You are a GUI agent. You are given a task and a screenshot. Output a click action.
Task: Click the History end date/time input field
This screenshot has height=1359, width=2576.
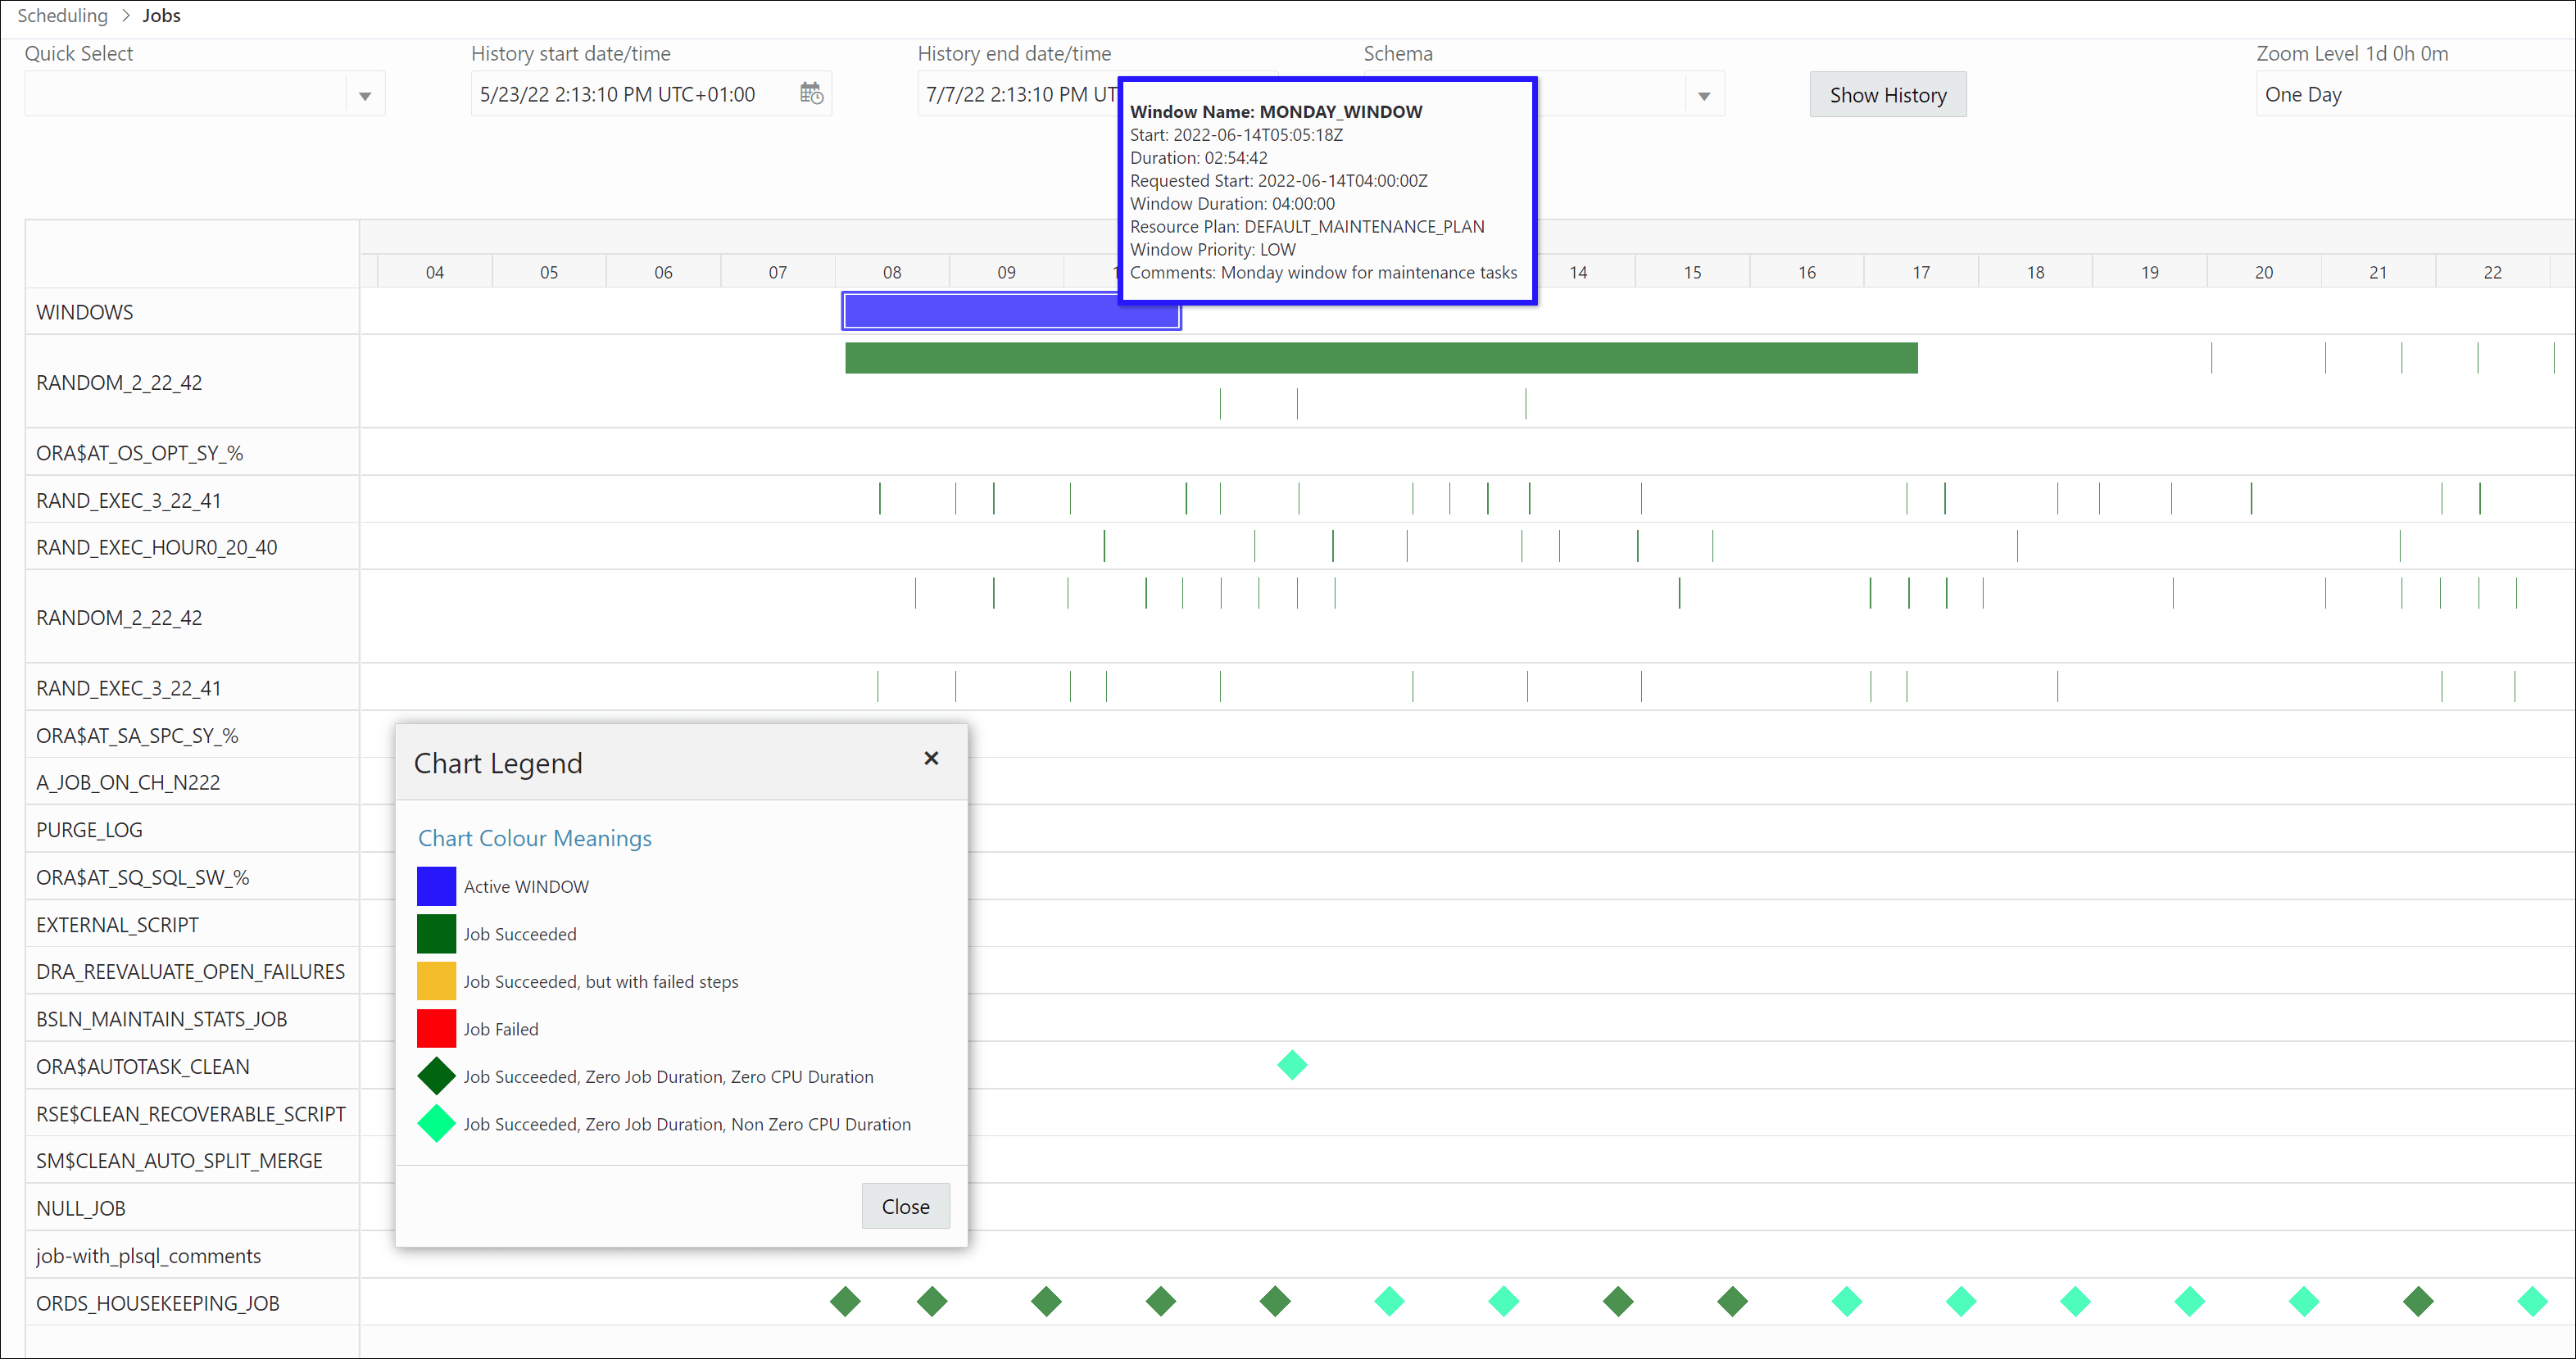(x=1010, y=93)
